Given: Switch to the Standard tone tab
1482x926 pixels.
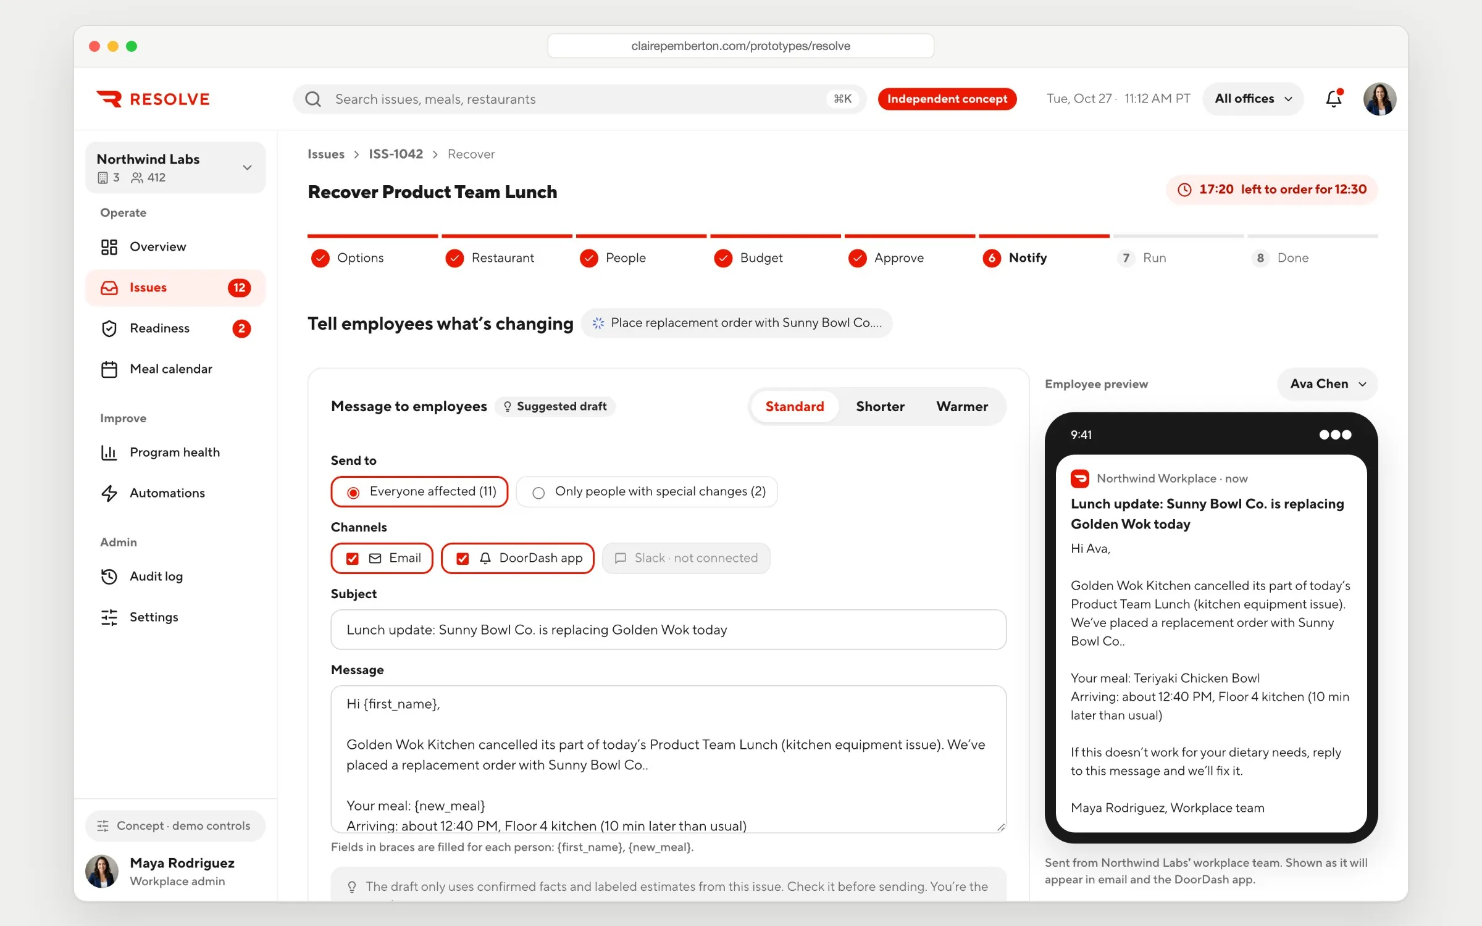Looking at the screenshot, I should (795, 406).
